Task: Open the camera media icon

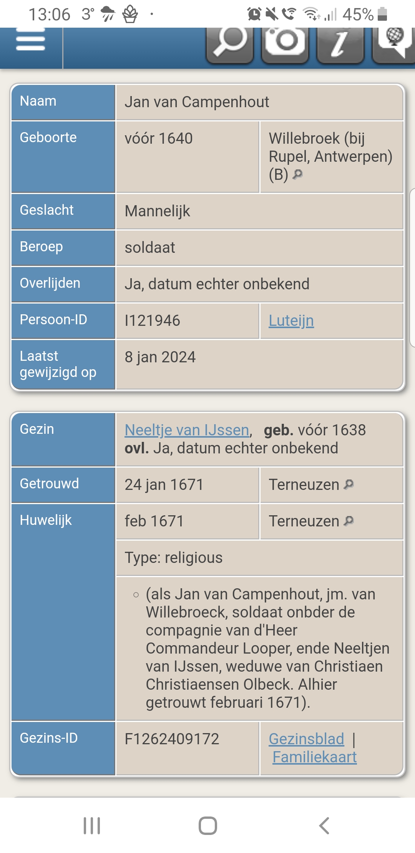Action: tap(285, 42)
